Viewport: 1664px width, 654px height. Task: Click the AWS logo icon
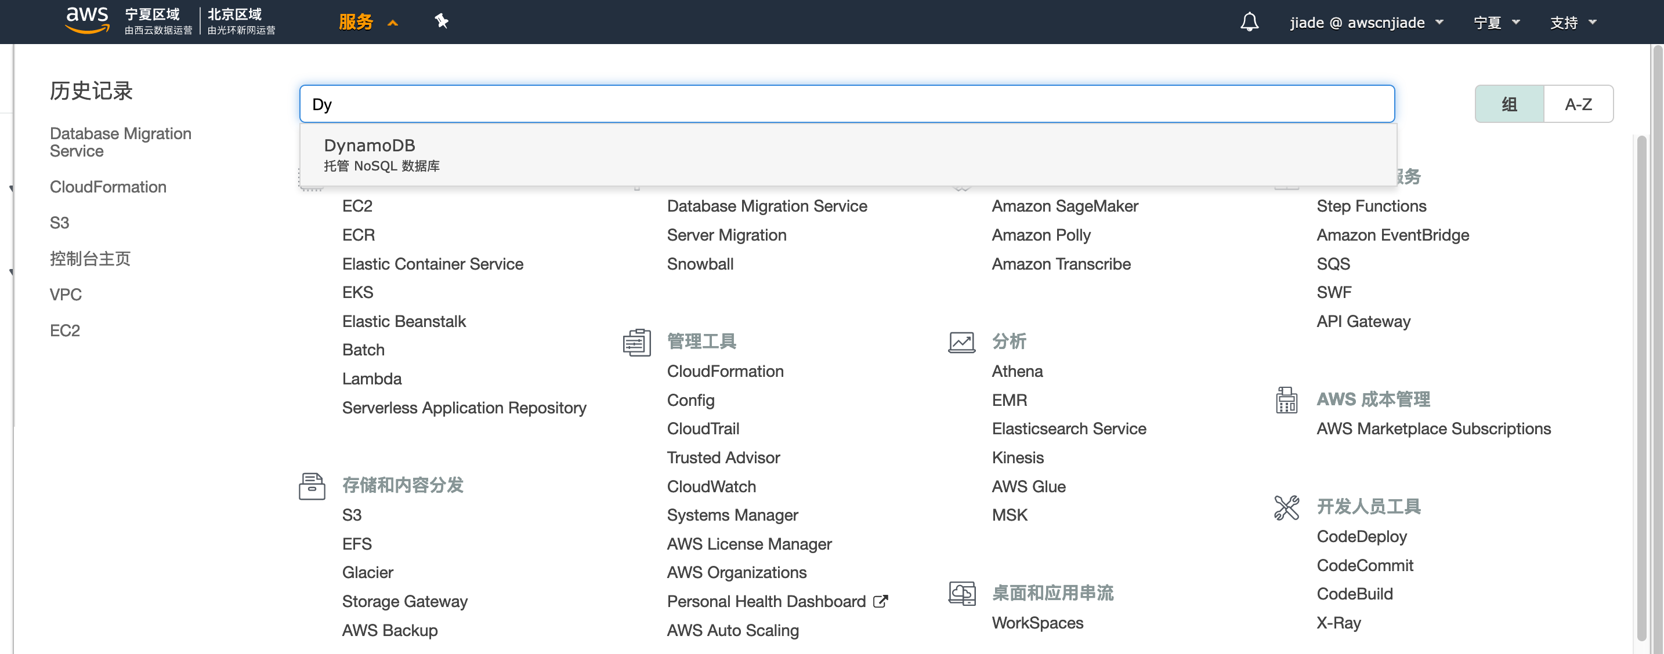87,20
